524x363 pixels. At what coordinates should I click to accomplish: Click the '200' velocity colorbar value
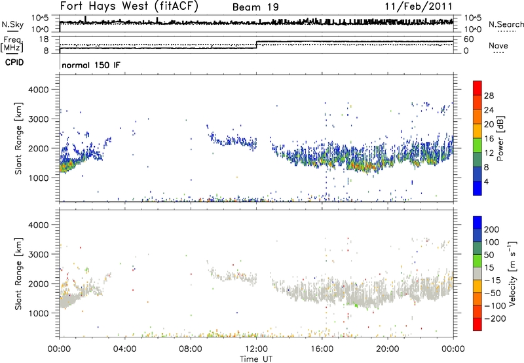(492, 229)
